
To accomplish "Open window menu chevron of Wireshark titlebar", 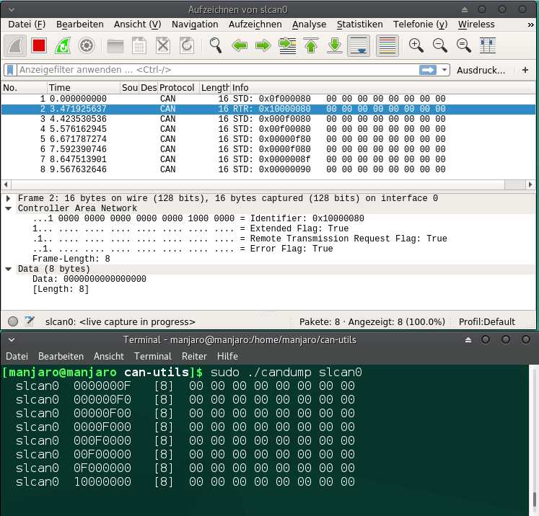I will [x=12, y=10].
